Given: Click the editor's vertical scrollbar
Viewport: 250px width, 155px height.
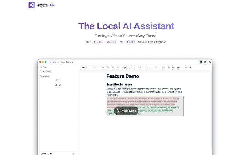Looking at the screenshot, I should point(211,108).
